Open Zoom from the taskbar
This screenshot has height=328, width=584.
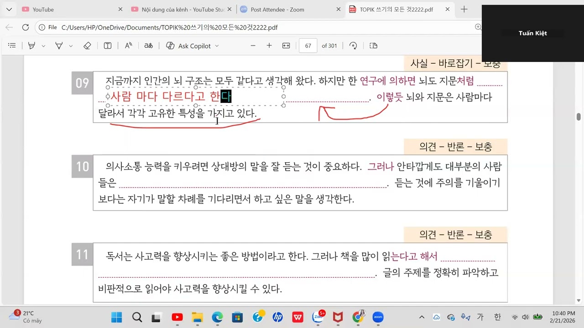point(378,317)
